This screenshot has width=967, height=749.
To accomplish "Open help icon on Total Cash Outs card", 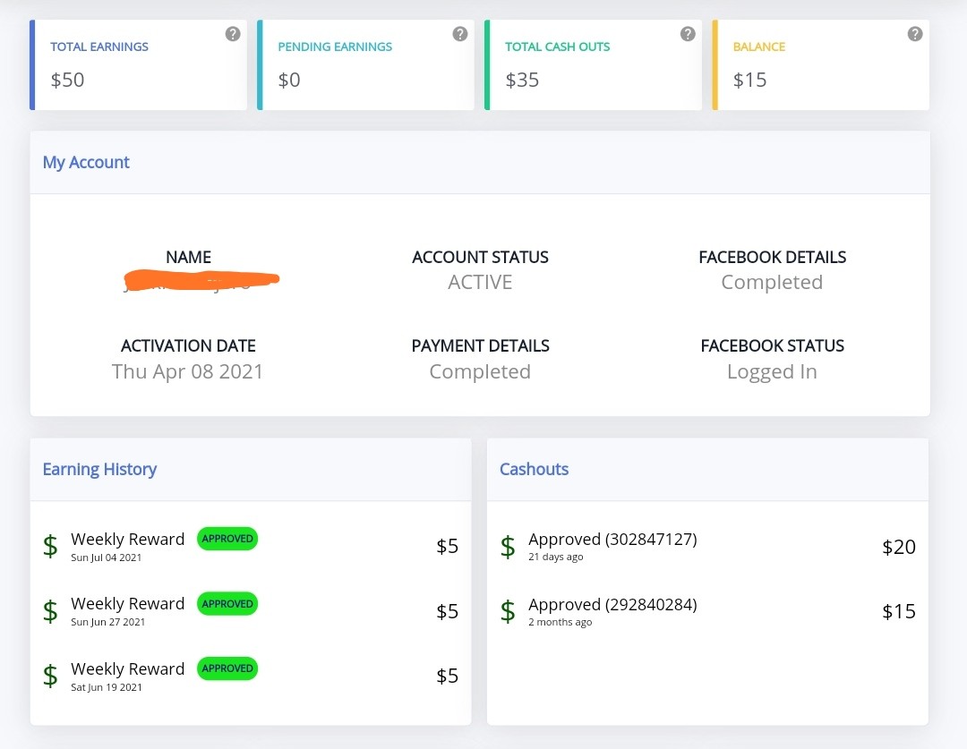I will tap(688, 34).
